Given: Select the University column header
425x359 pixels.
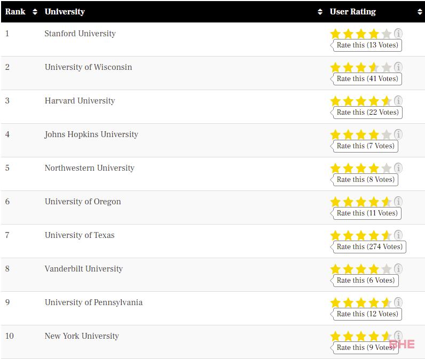Looking at the screenshot, I should pyautogui.click(x=65, y=12).
